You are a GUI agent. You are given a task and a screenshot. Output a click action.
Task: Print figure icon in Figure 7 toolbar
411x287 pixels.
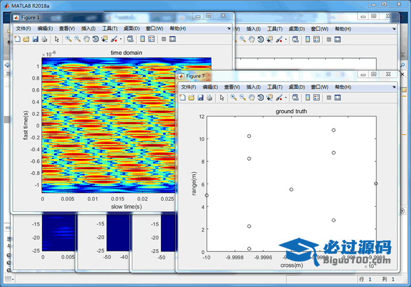pos(209,98)
